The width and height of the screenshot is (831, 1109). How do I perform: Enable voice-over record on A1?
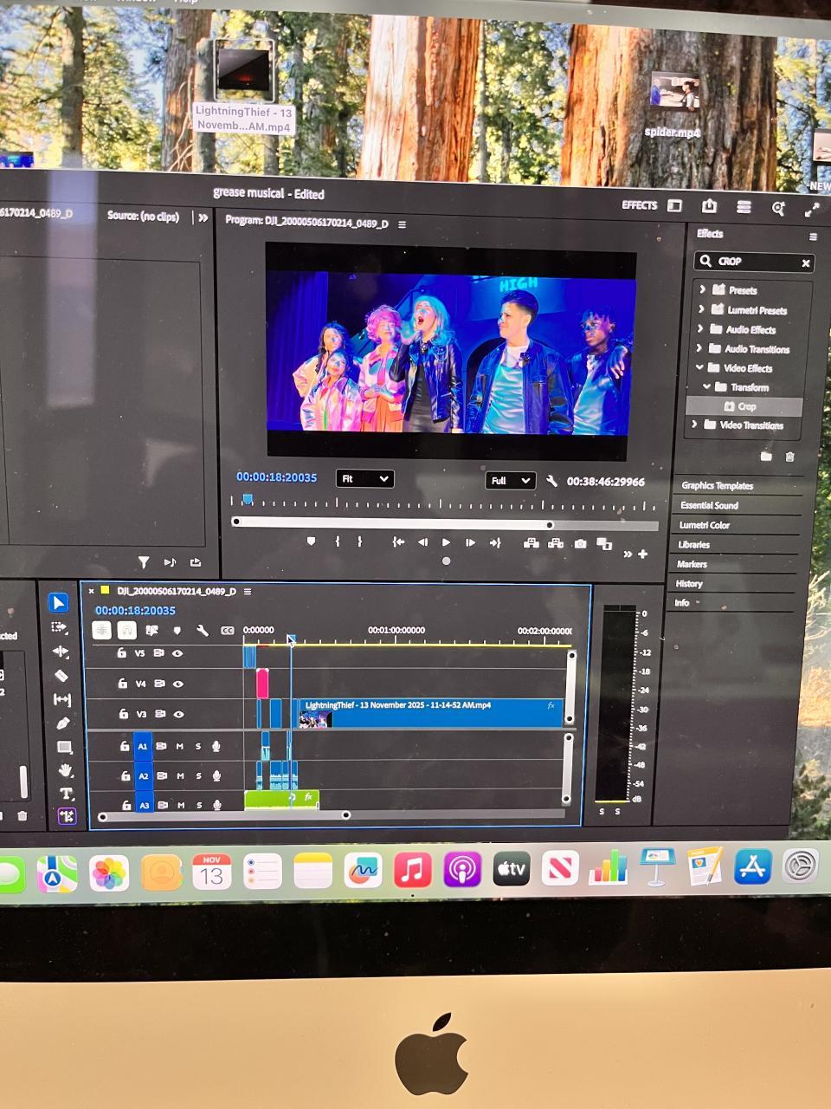[216, 746]
